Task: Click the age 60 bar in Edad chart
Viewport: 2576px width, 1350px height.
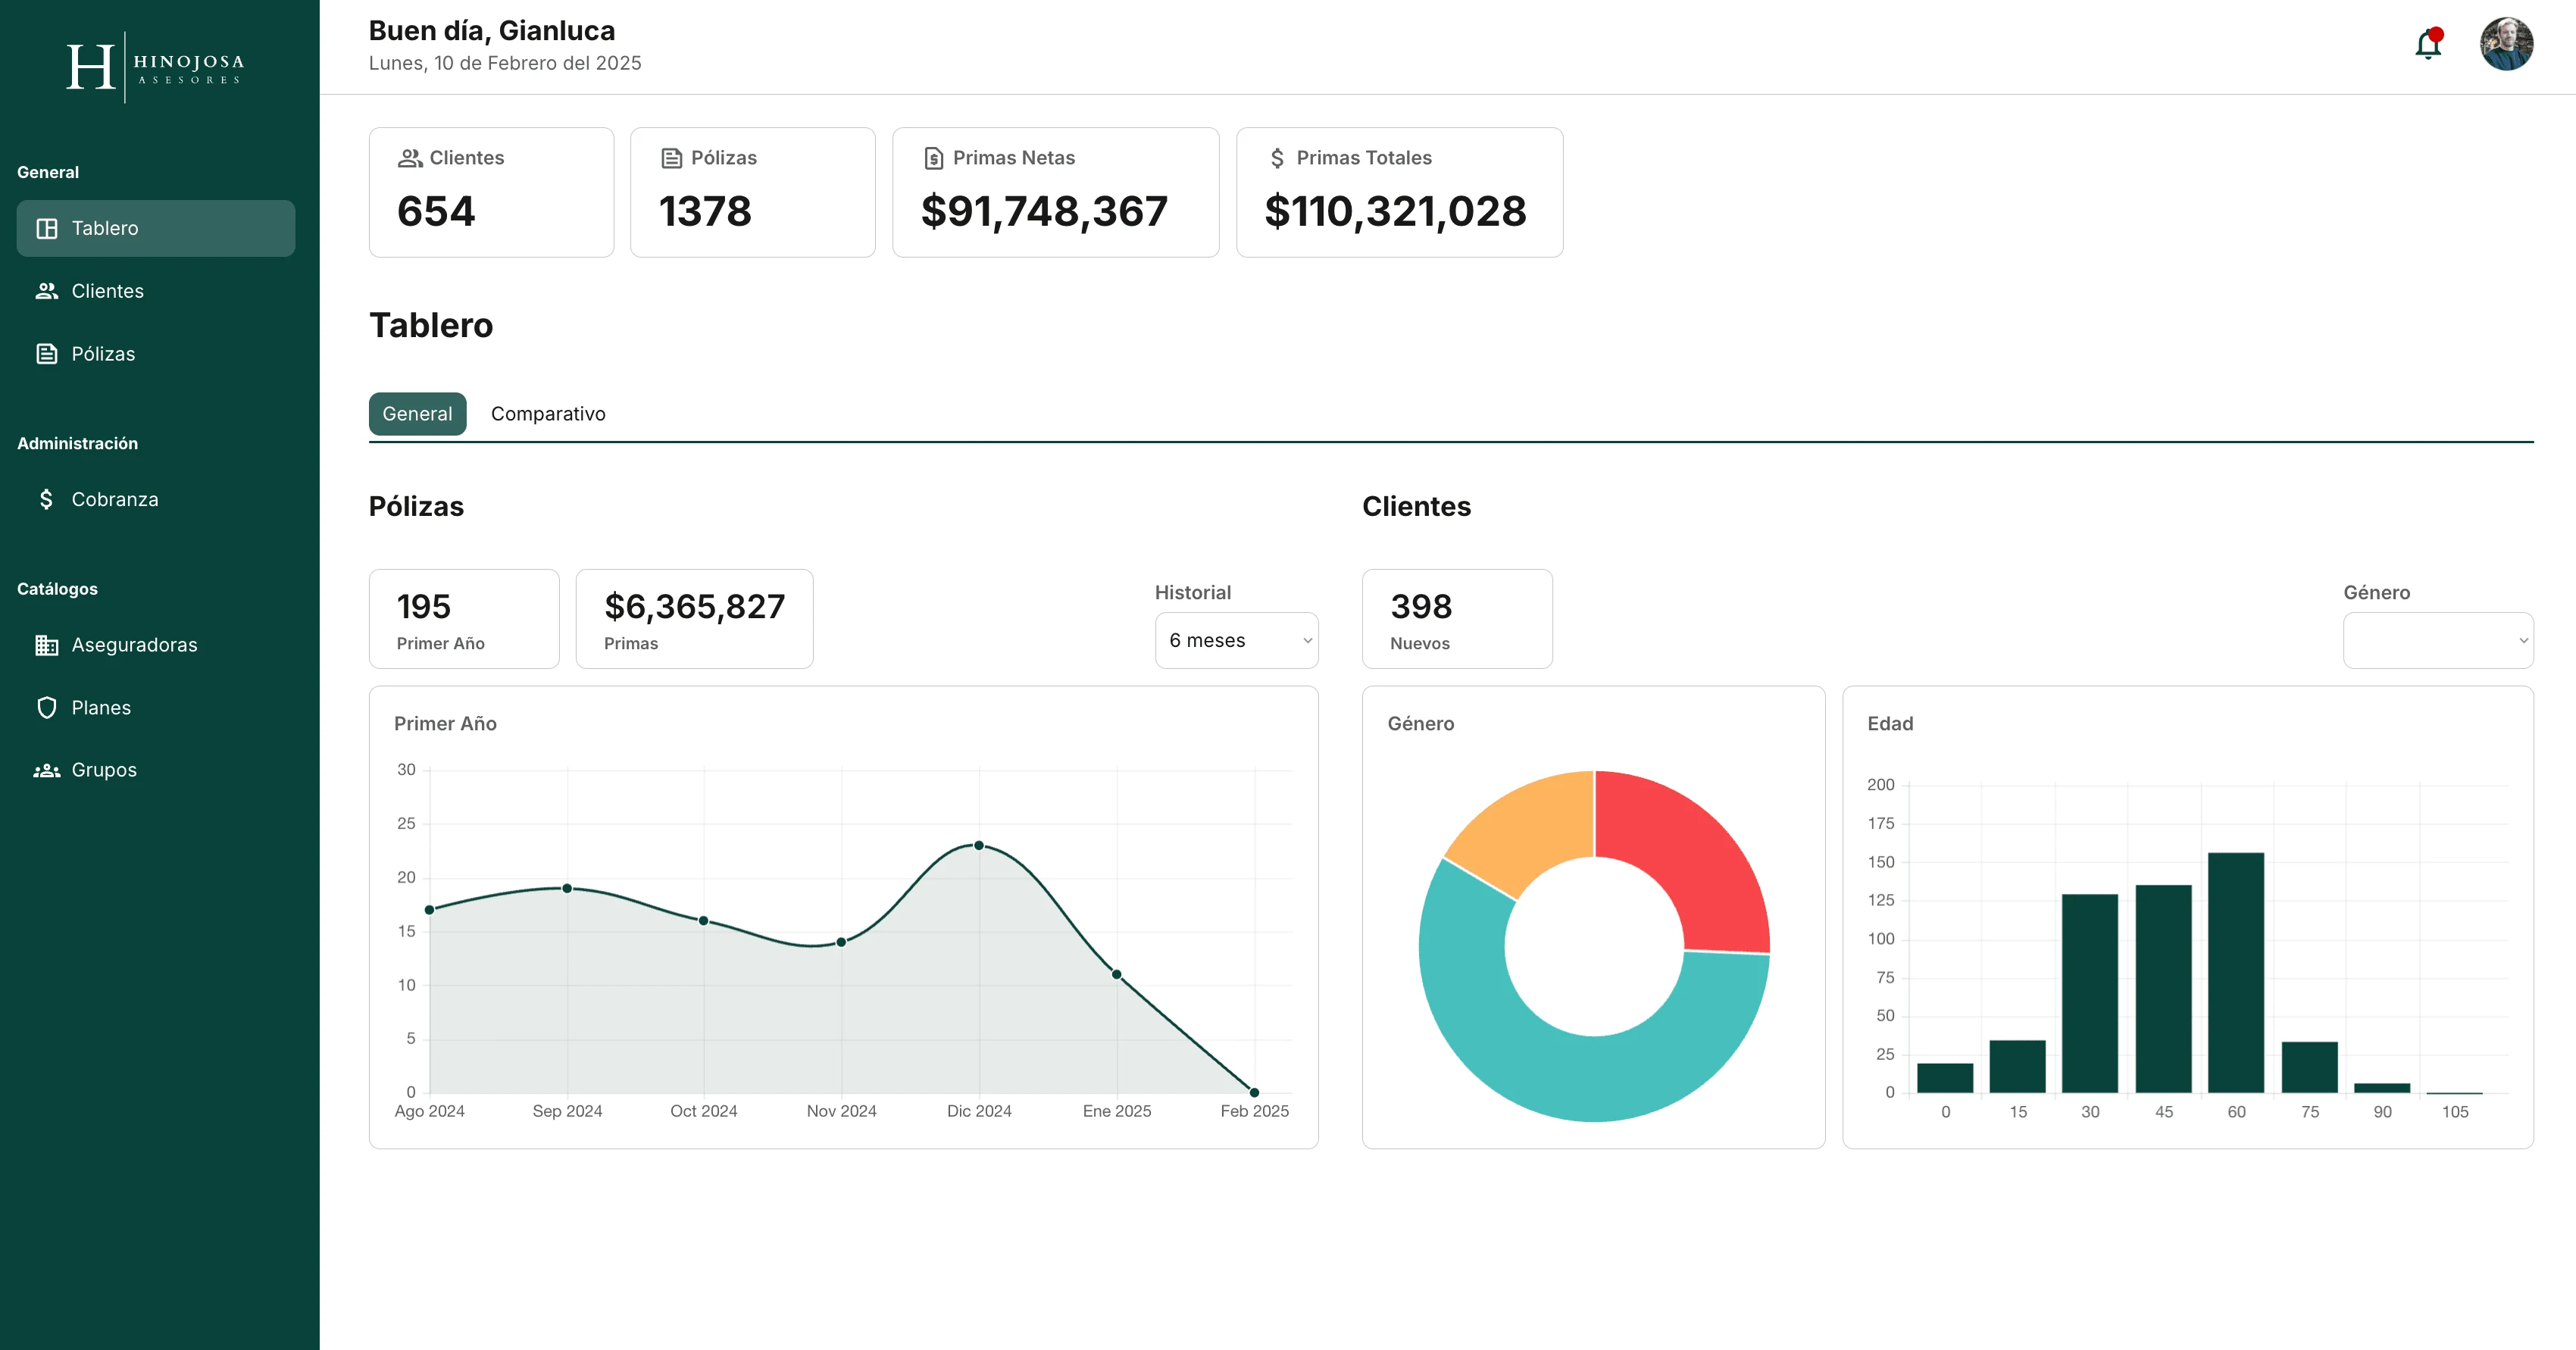Action: coord(2236,973)
